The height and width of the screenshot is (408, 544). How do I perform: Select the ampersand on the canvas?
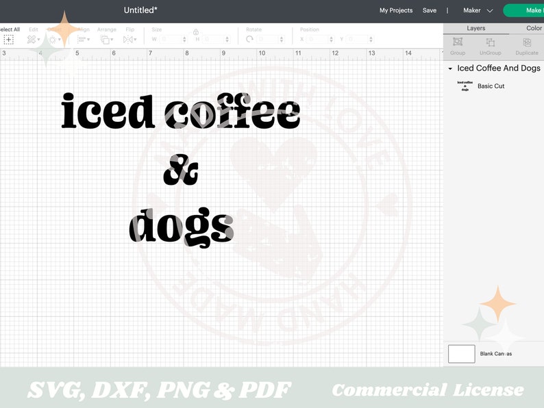(181, 170)
